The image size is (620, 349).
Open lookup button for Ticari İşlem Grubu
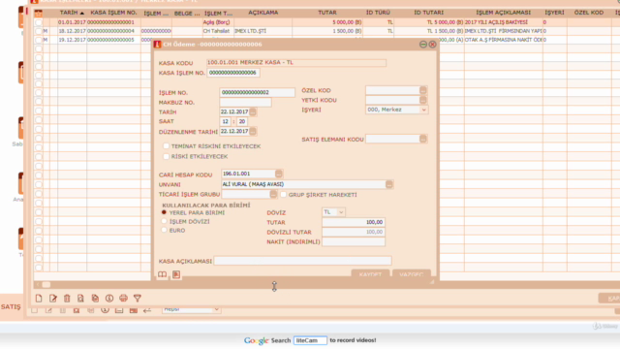coord(273,194)
